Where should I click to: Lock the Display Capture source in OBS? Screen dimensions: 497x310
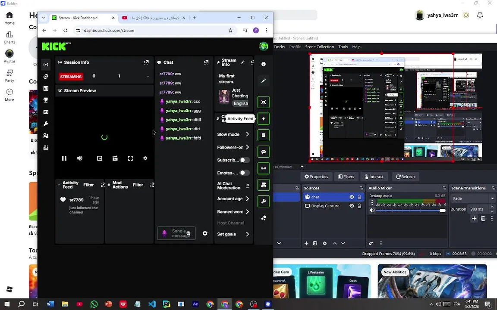(359, 206)
